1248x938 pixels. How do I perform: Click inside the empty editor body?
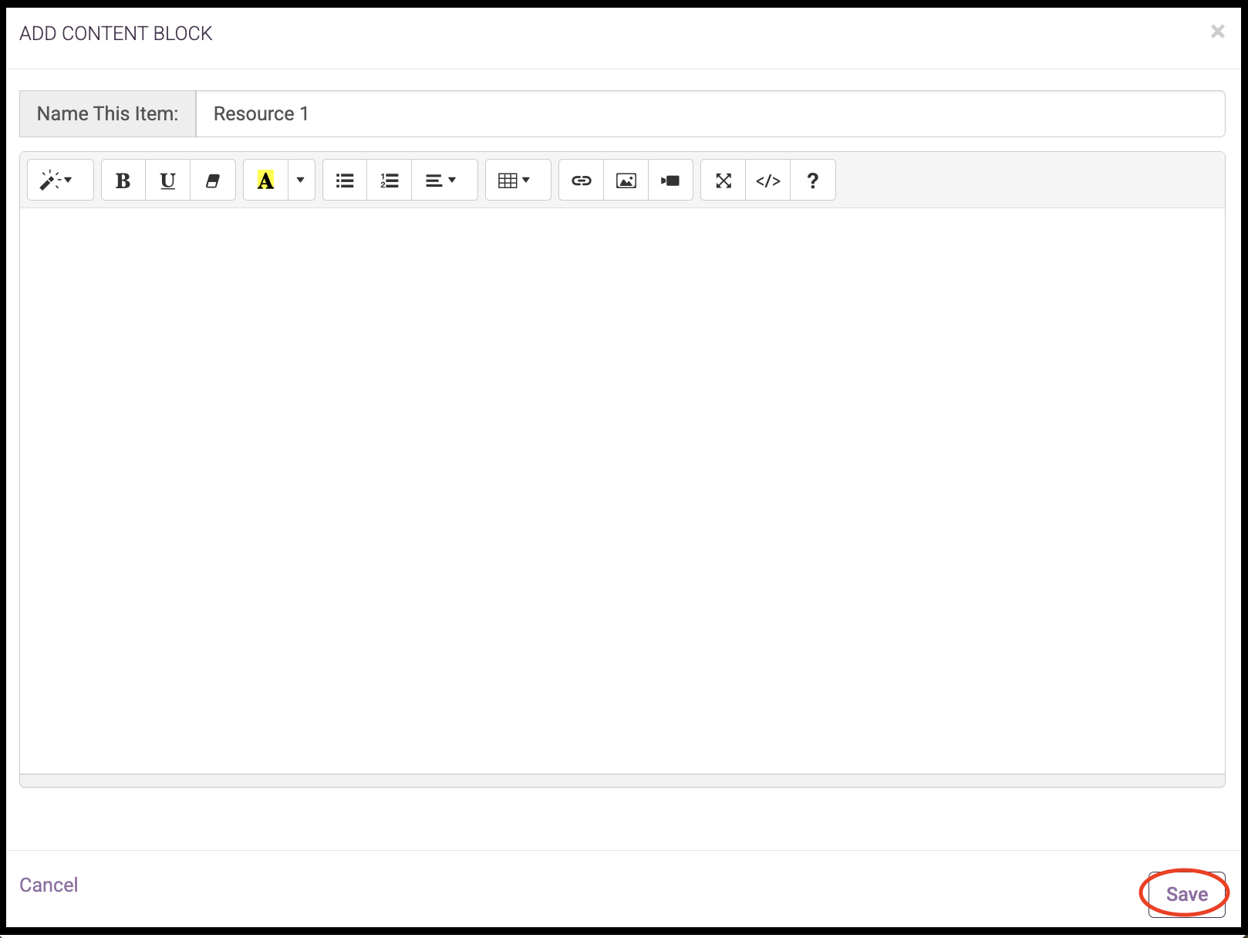point(622,491)
